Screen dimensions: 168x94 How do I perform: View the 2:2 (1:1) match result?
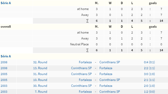click(x=149, y=68)
